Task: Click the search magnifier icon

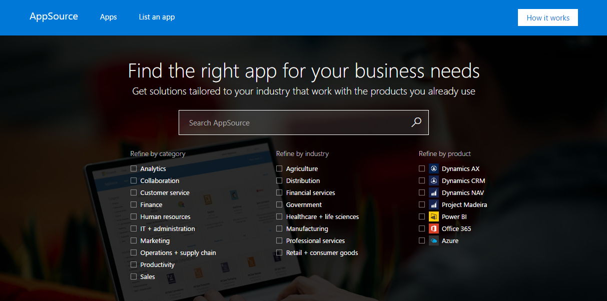Action: click(x=416, y=122)
